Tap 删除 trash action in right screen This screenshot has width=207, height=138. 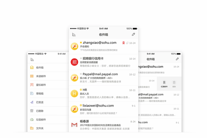click(174, 84)
